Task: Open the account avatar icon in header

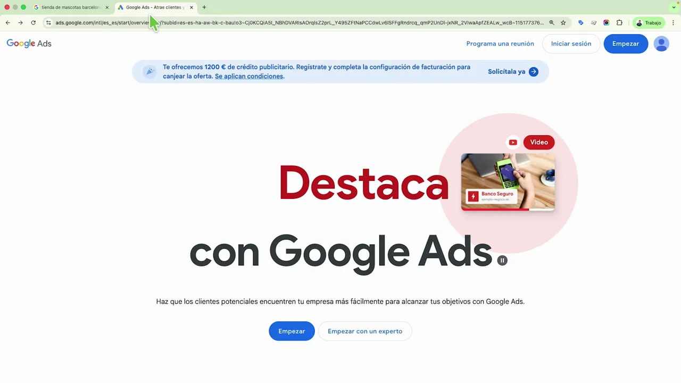Action: coord(661,44)
